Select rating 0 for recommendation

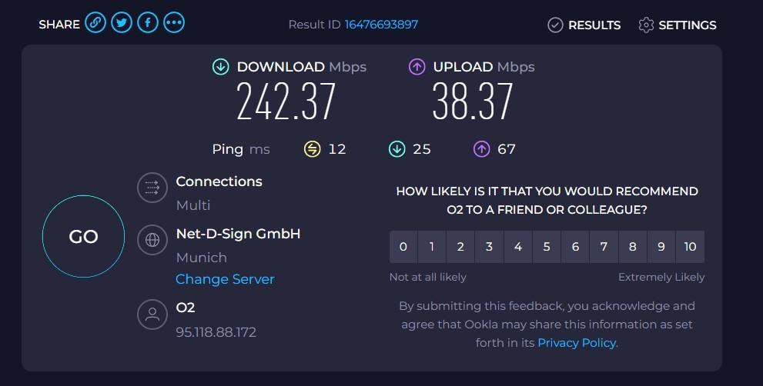(x=403, y=247)
